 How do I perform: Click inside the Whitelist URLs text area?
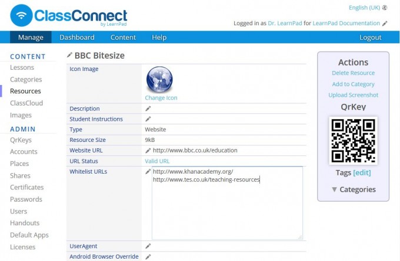(227, 203)
